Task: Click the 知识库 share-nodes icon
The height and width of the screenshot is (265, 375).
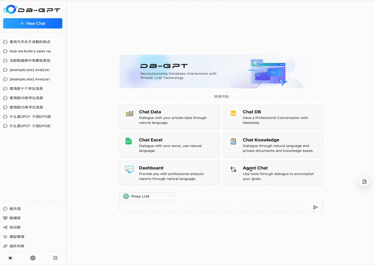Action: [x=5, y=227]
